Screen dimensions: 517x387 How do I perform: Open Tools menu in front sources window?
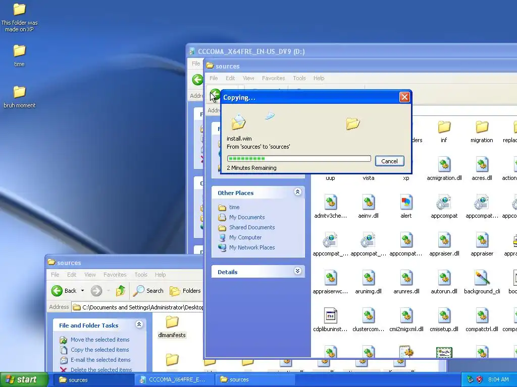click(299, 78)
